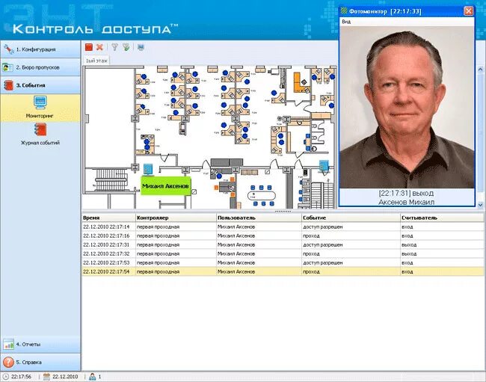
Task: Click the question mark icon for Справка
Action: 8,362
